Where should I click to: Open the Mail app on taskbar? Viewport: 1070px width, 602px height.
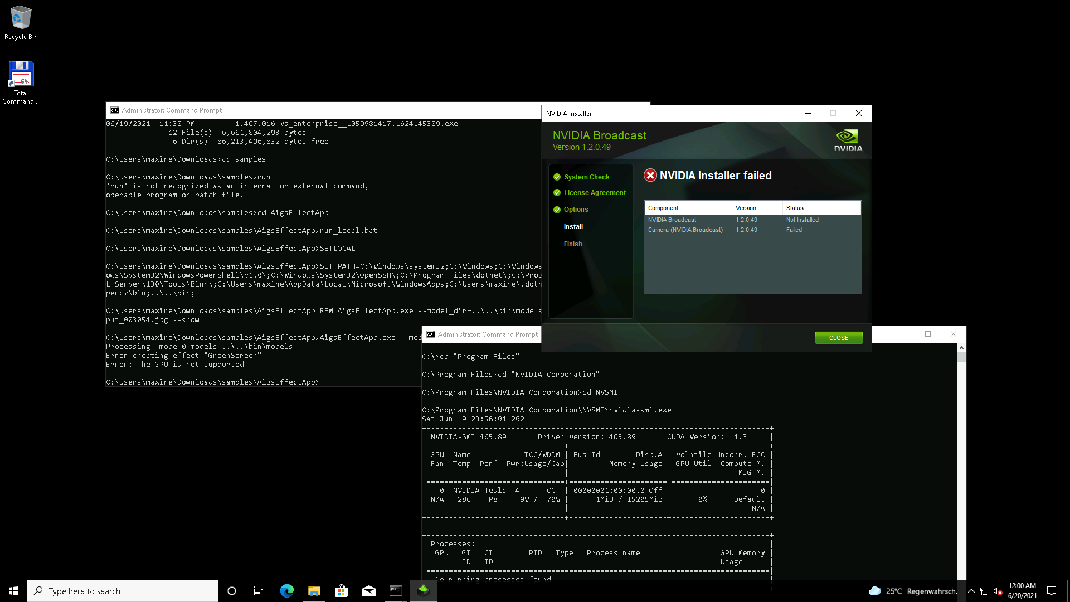click(x=368, y=591)
